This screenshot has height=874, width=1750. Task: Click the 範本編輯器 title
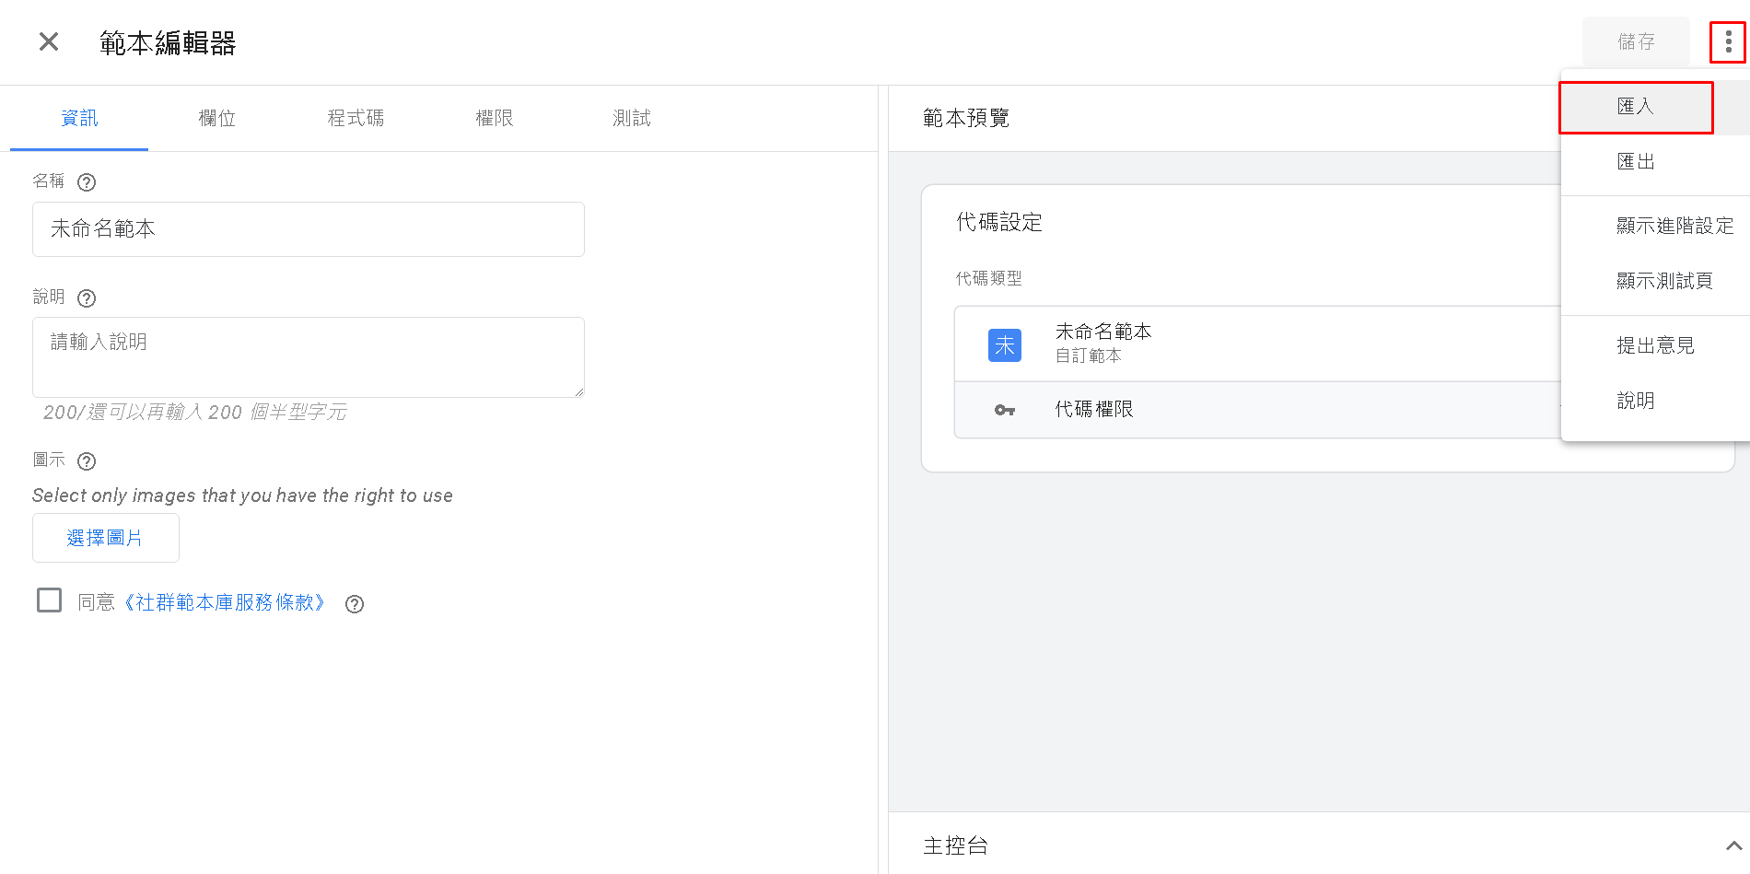(168, 42)
